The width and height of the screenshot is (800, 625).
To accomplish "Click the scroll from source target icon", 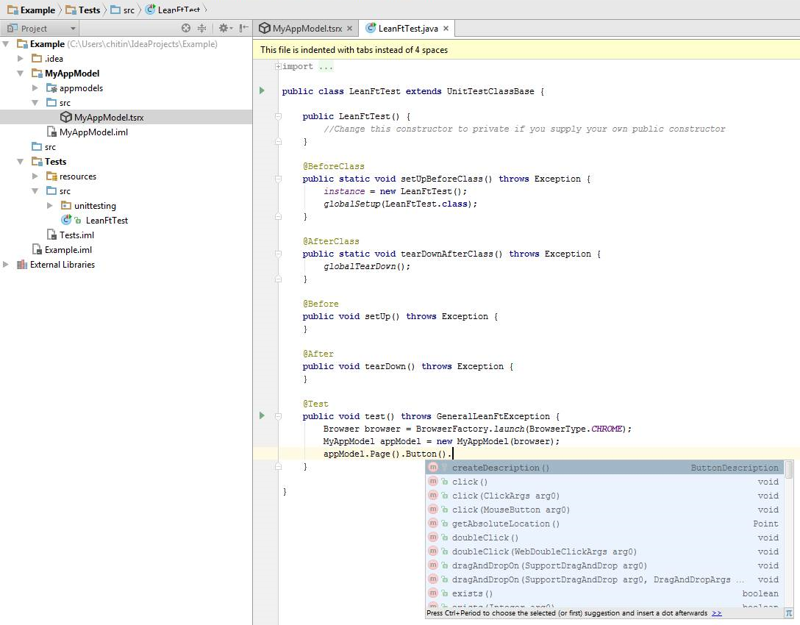I will point(186,28).
